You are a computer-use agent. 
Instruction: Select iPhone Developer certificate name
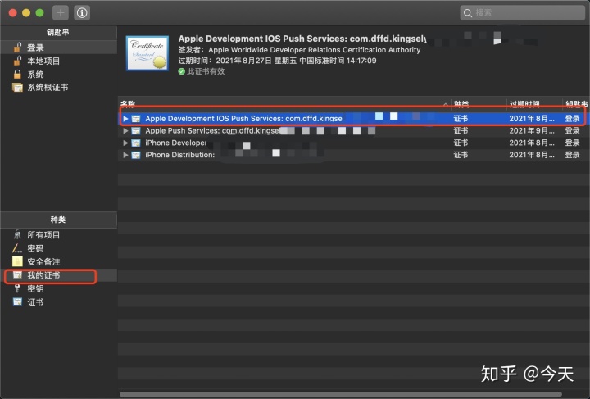tap(175, 143)
